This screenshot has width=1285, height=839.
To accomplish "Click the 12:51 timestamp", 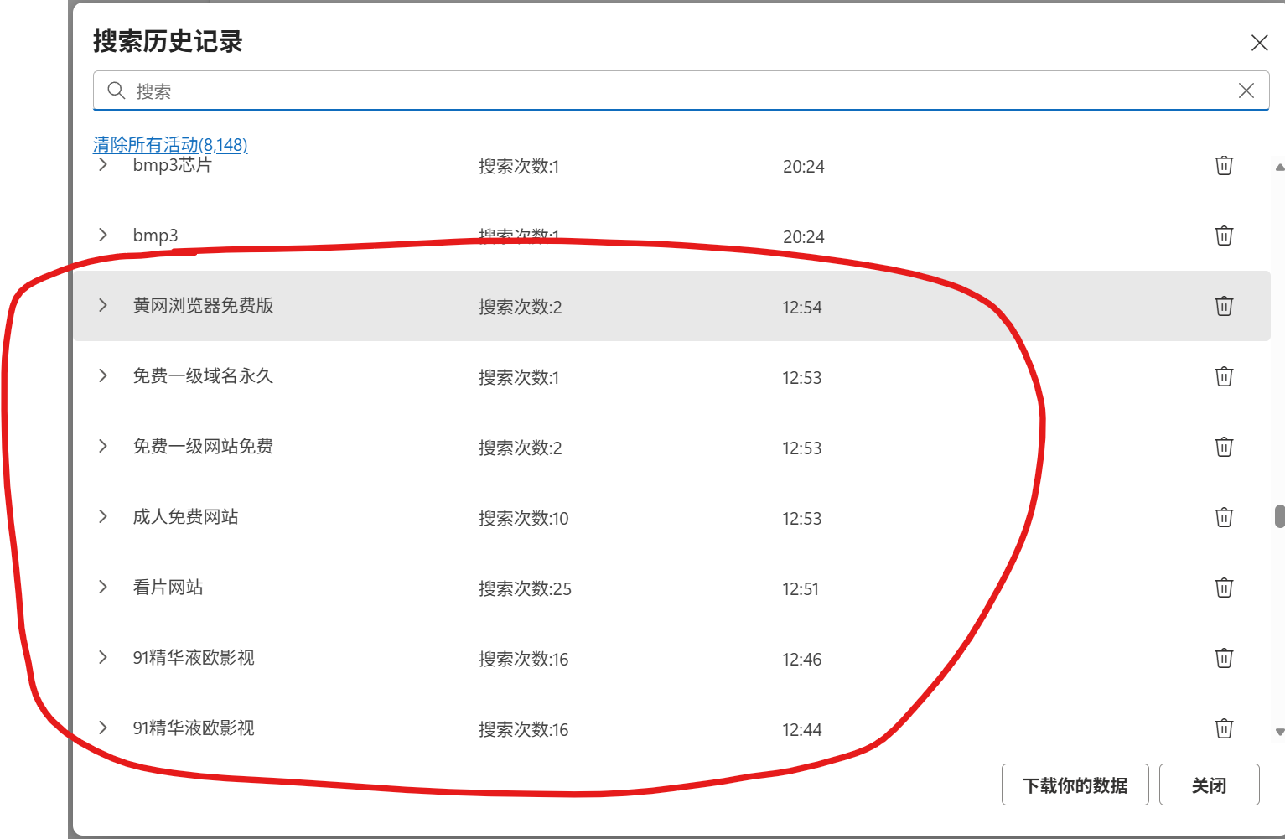I will (801, 588).
